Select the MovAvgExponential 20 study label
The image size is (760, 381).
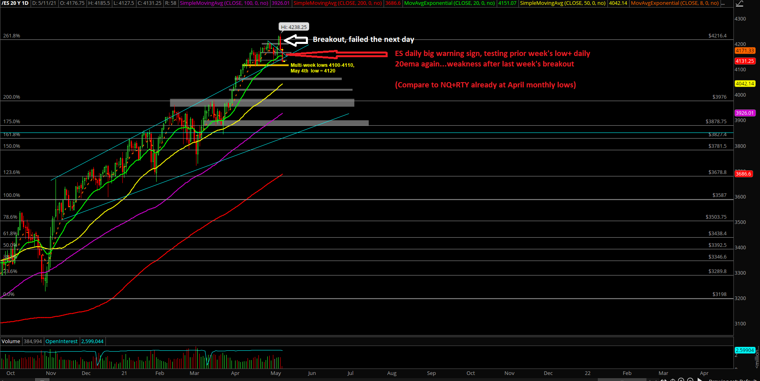tap(450, 3)
